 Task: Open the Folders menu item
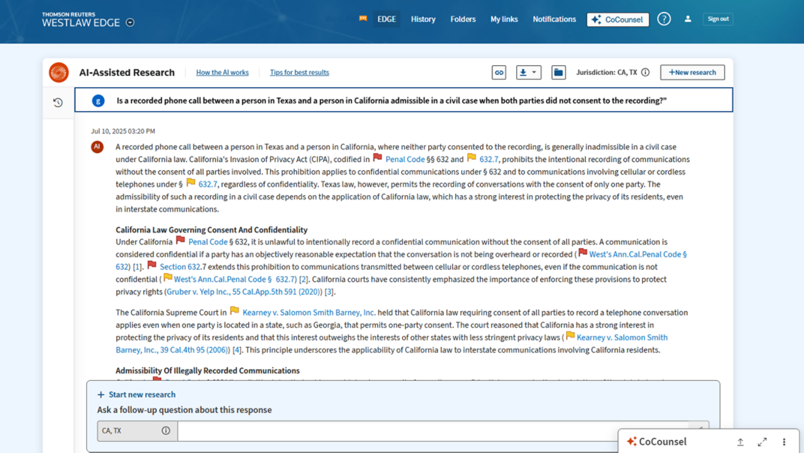click(463, 19)
